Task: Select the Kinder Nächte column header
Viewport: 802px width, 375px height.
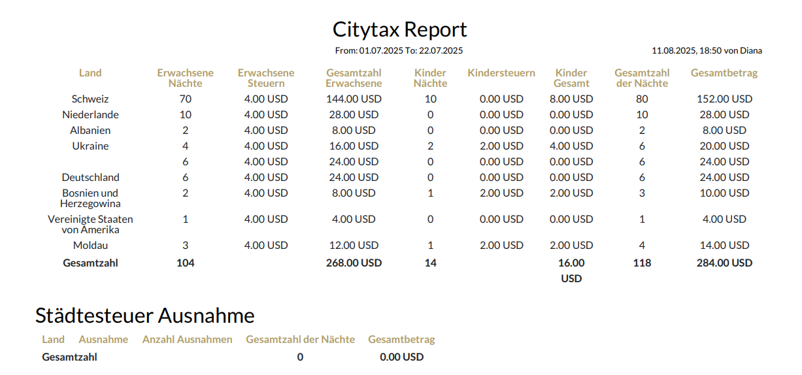Action: pos(430,78)
